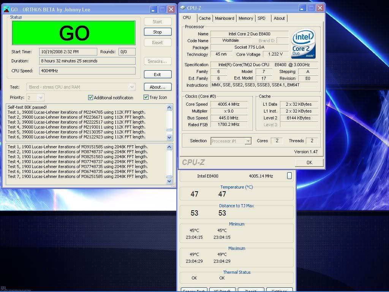The width and height of the screenshot is (389, 292).
Task: Open the Selection Processor #1 dropdown
Action: coord(248,141)
